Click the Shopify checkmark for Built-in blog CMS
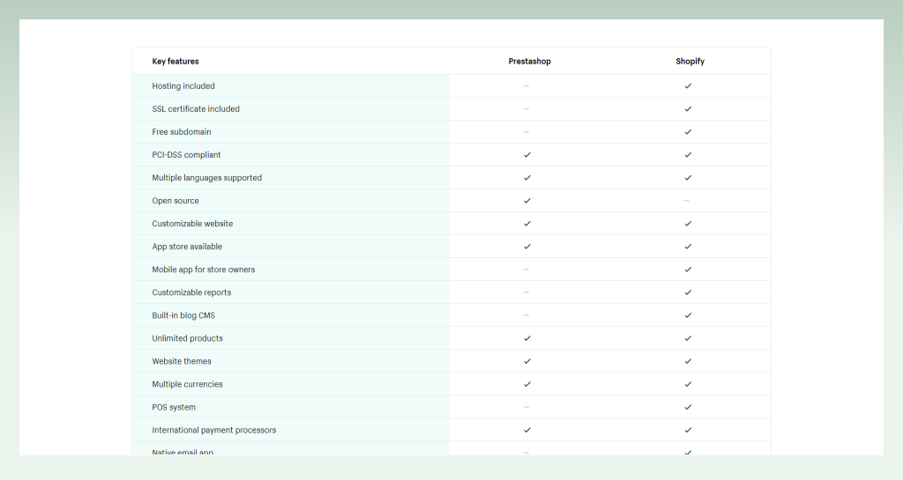 (688, 315)
